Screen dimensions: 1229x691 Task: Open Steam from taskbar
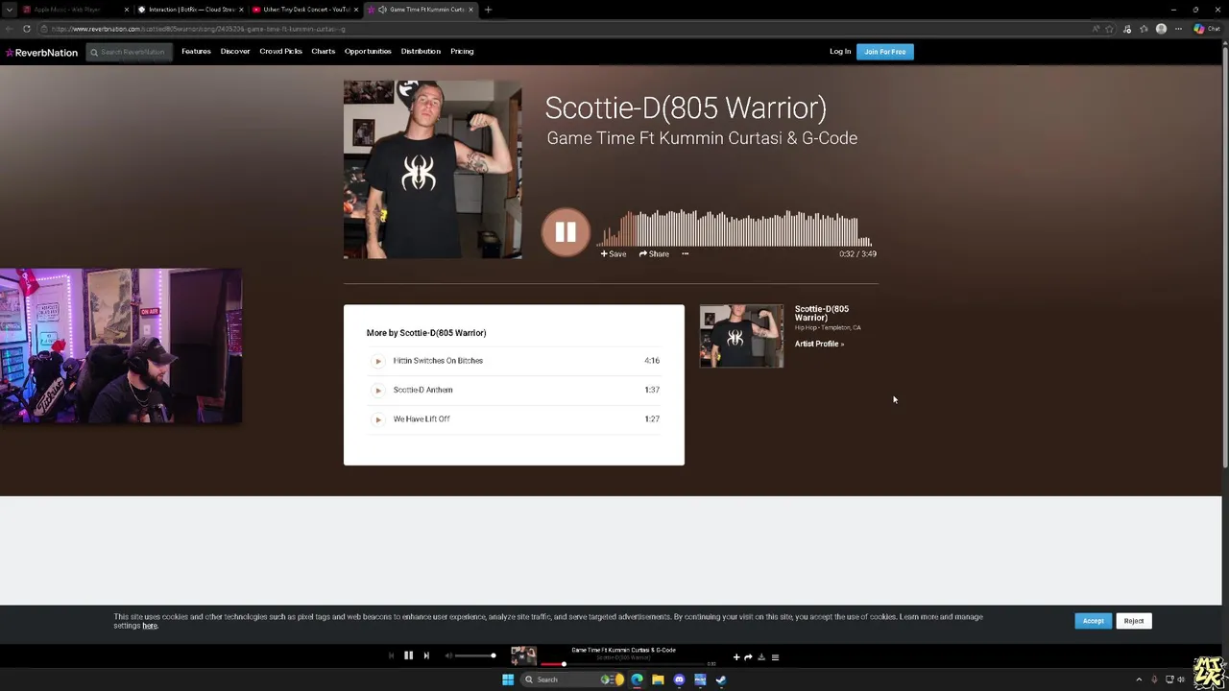click(x=721, y=679)
